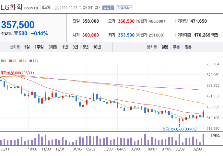This screenshot has height=156, width=223.
Task: Select the 1주일 line chart tab
Action: pyautogui.click(x=39, y=47)
